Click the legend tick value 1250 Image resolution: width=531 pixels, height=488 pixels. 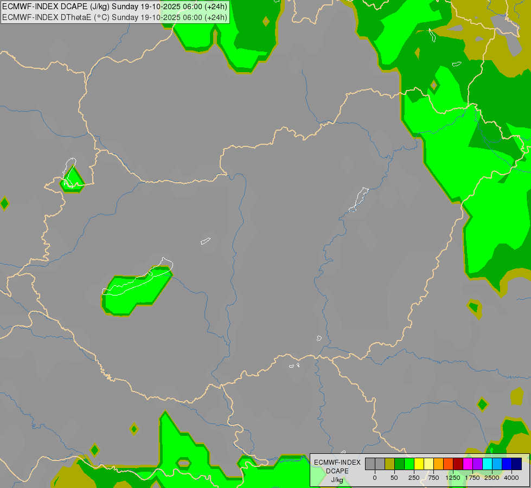coord(453,478)
